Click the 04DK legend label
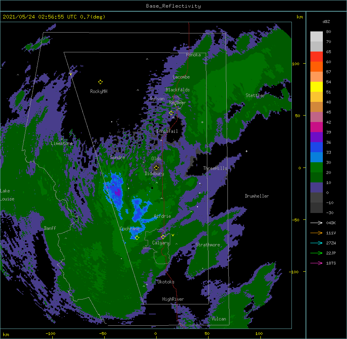Viewport: 347px width, 339px height. pos(331,223)
